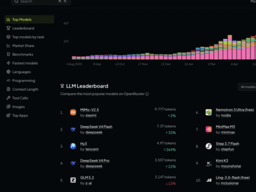Screen dimensions: 256x192
Task: Open the Nemotron 3 Ultra (free) link
Action: pos(235,110)
